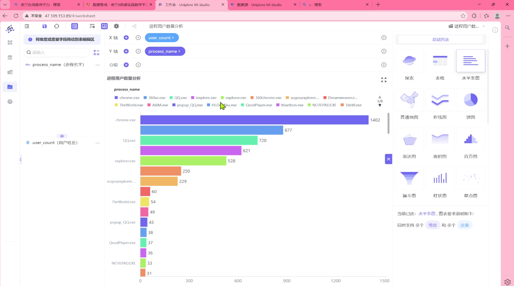Toggle TheWorld.exe legend entry

(129, 105)
